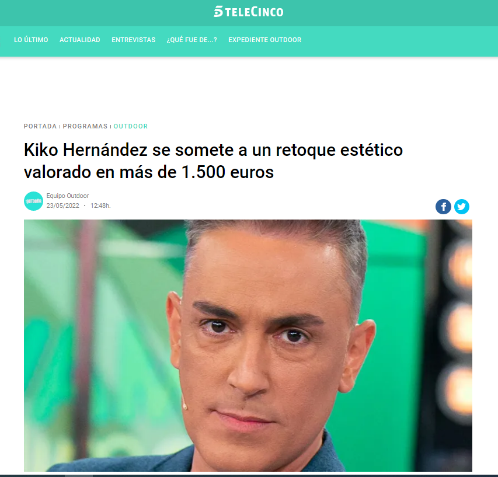This screenshot has height=477, width=498.
Task: Select the ¿Qué fue de...? section
Action: click(x=192, y=40)
